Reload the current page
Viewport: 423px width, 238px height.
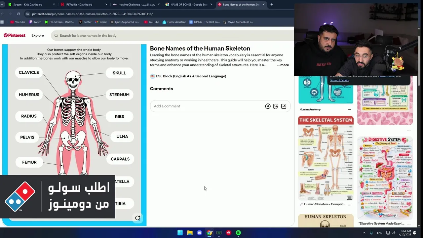(18, 14)
